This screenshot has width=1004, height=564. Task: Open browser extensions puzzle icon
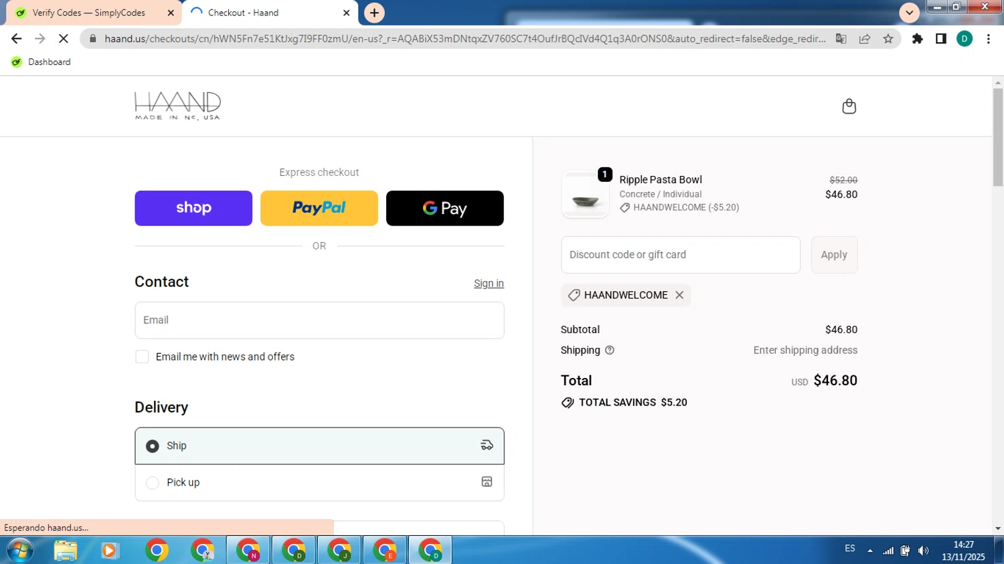coord(918,39)
